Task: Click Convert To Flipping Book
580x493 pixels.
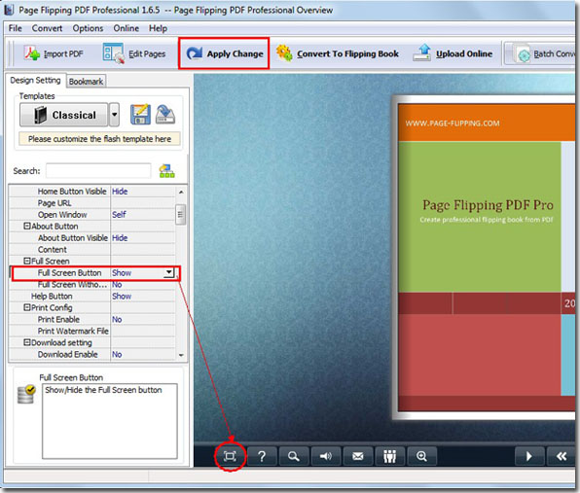Action: 338,53
